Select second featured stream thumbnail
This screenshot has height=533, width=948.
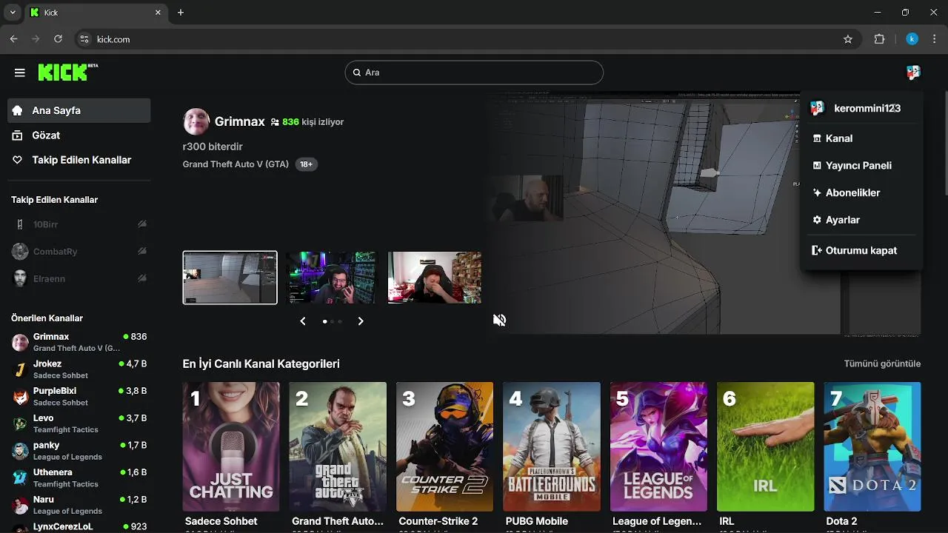tap(332, 278)
